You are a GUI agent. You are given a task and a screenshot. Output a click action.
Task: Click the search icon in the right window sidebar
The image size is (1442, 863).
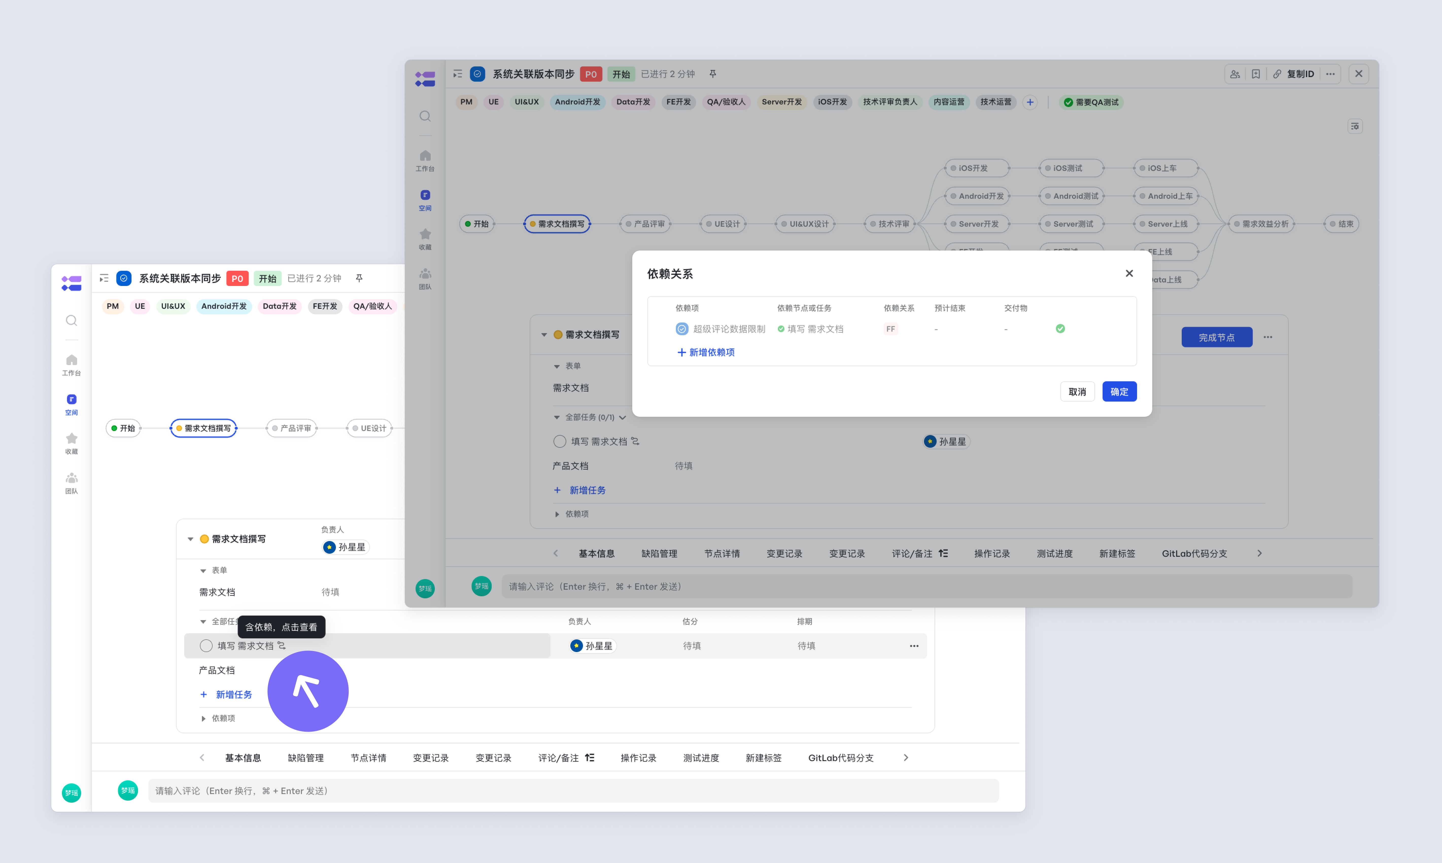pos(425,116)
